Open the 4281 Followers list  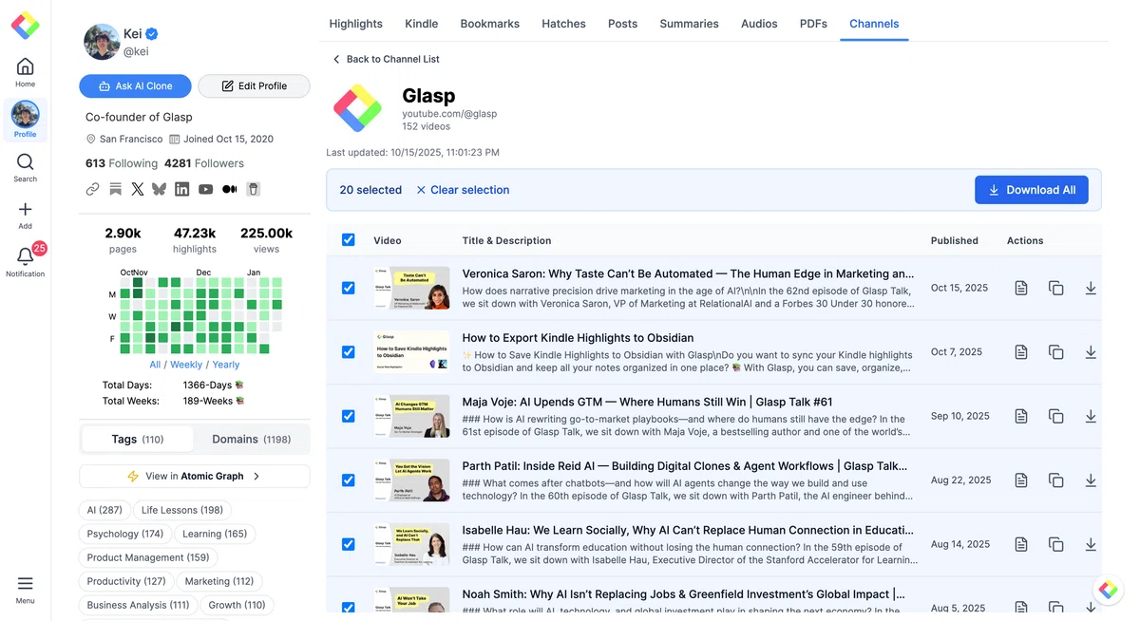coord(204,163)
